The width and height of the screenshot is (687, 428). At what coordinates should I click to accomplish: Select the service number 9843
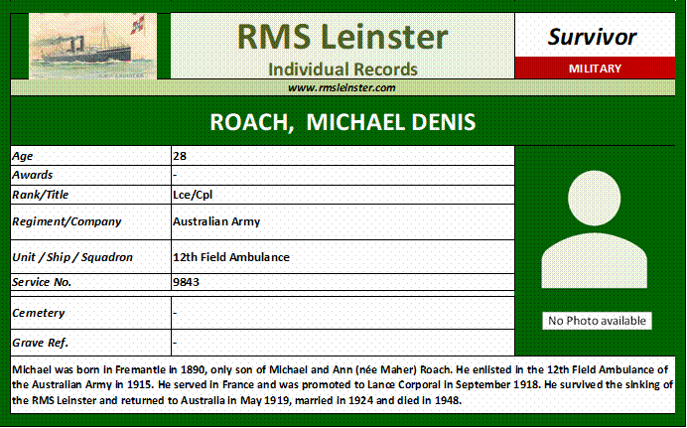pyautogui.click(x=186, y=282)
